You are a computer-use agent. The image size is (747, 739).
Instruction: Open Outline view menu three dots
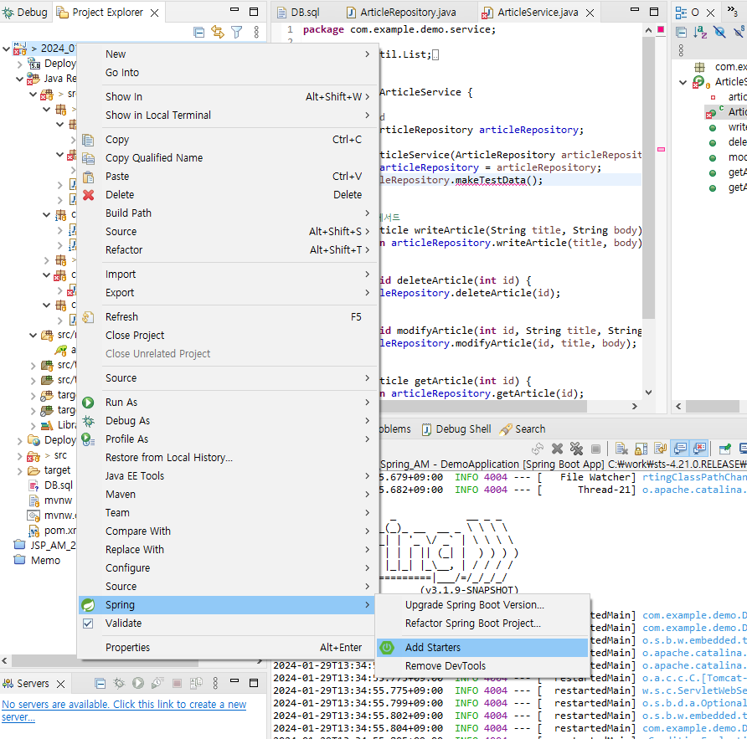[x=681, y=50]
